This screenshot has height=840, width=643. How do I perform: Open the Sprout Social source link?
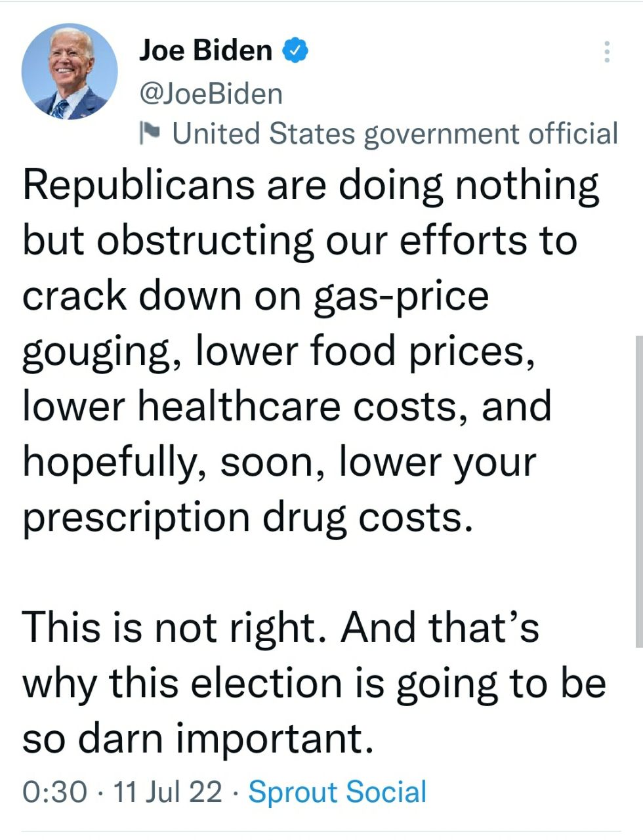coord(338,791)
